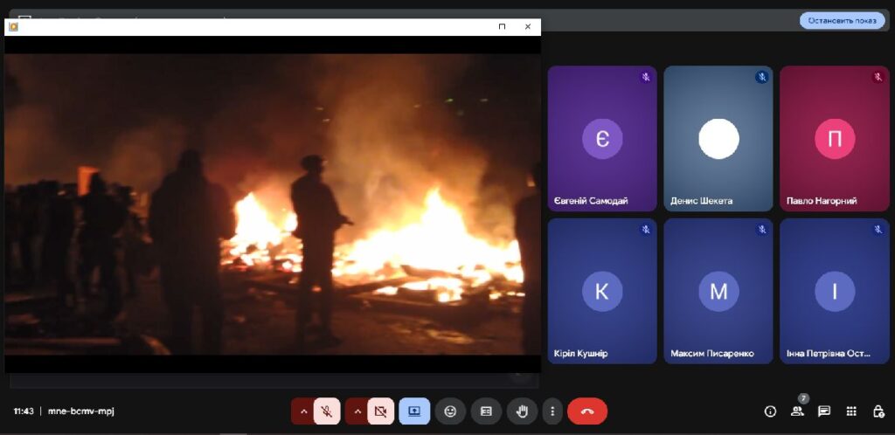The height and width of the screenshot is (435, 895).
Task: Open the emoji reactions panel
Action: (450, 411)
